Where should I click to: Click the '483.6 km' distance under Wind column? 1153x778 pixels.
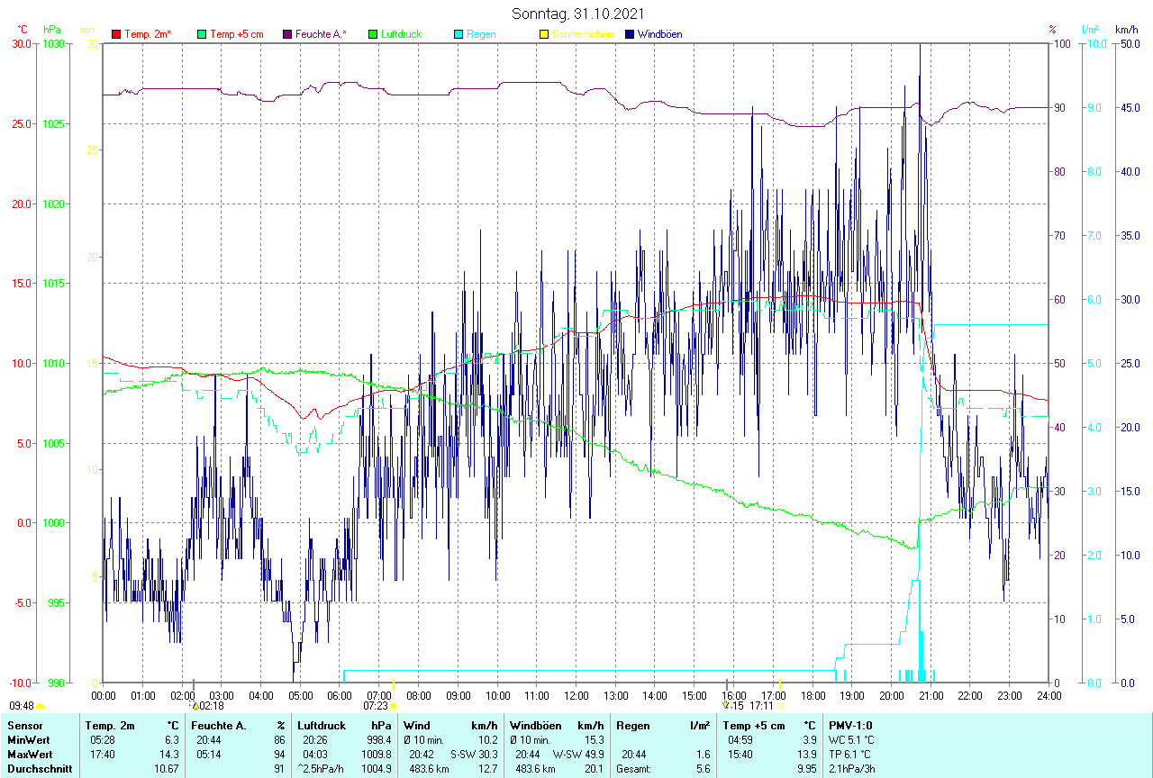(429, 769)
